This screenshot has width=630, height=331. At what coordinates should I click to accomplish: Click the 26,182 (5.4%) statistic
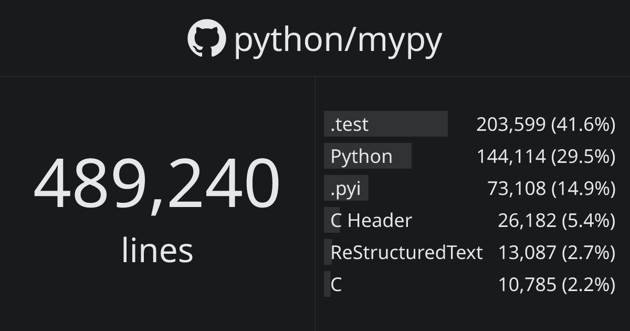tap(556, 221)
